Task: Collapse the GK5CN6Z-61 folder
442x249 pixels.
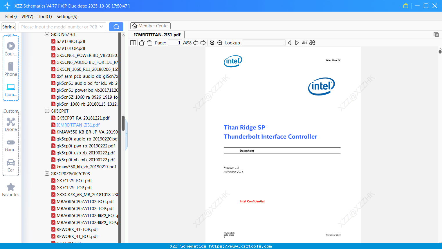Action: pyautogui.click(x=47, y=35)
